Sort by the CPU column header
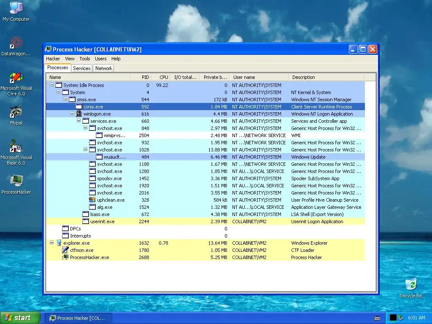This screenshot has height=324, width=432. pos(161,77)
